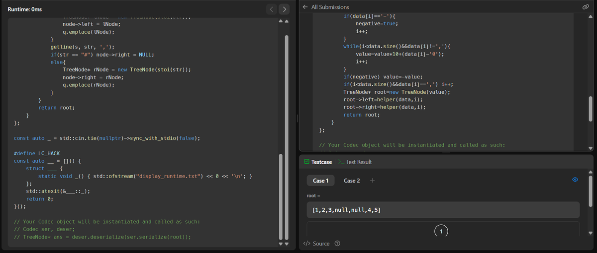Open the help icon next to Source

point(338,244)
